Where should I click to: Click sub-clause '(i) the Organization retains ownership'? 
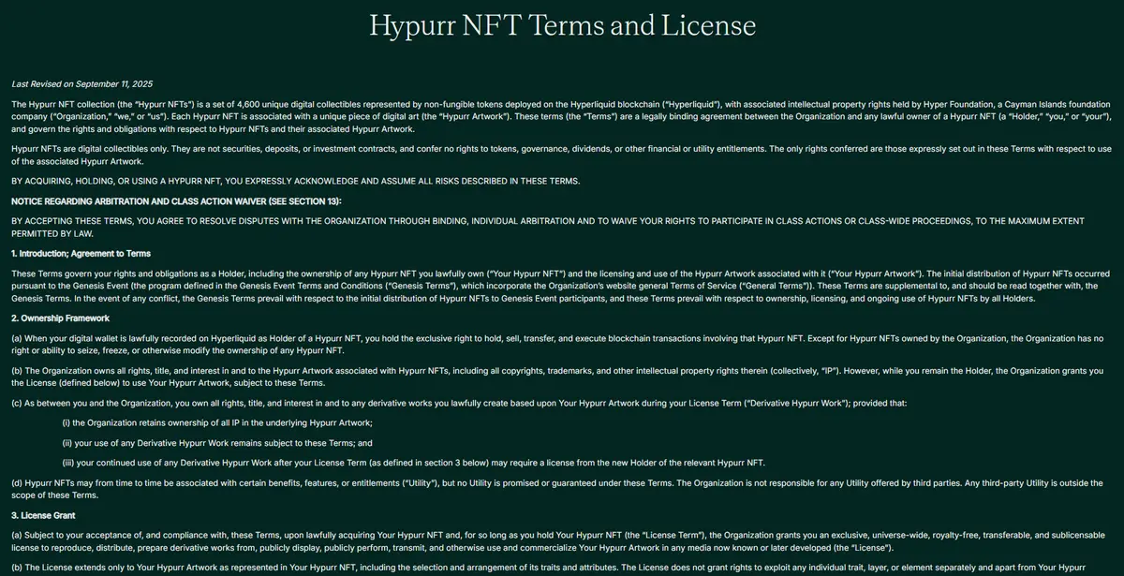(217, 423)
